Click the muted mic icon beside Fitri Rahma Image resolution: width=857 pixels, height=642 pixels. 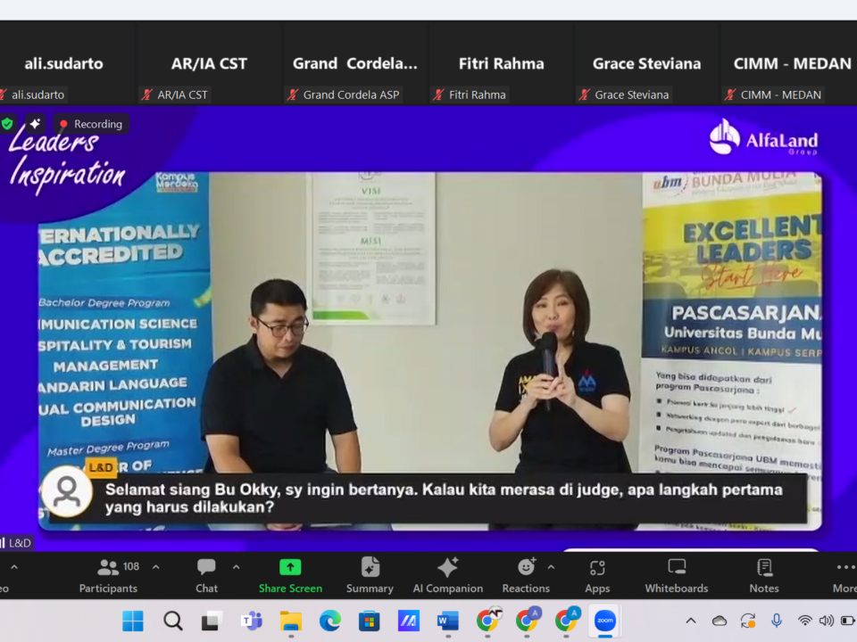pyautogui.click(x=438, y=95)
